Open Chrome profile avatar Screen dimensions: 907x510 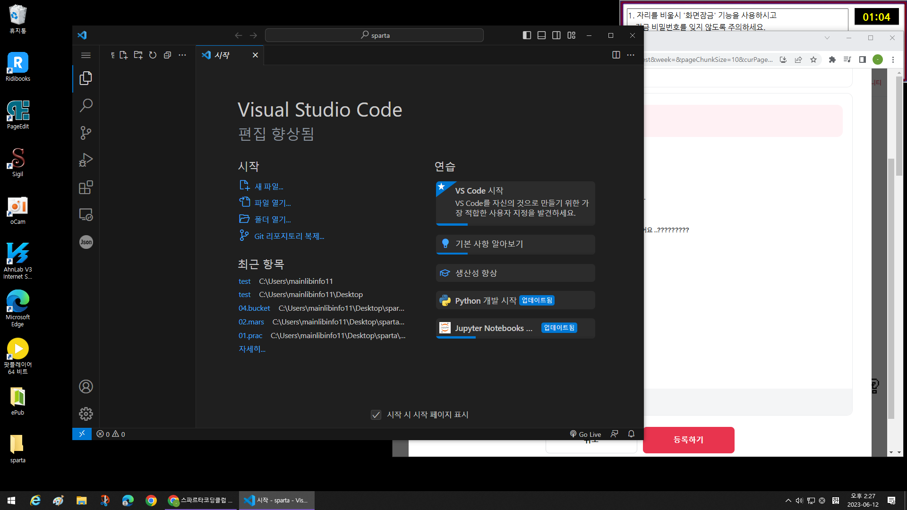pos(878,59)
